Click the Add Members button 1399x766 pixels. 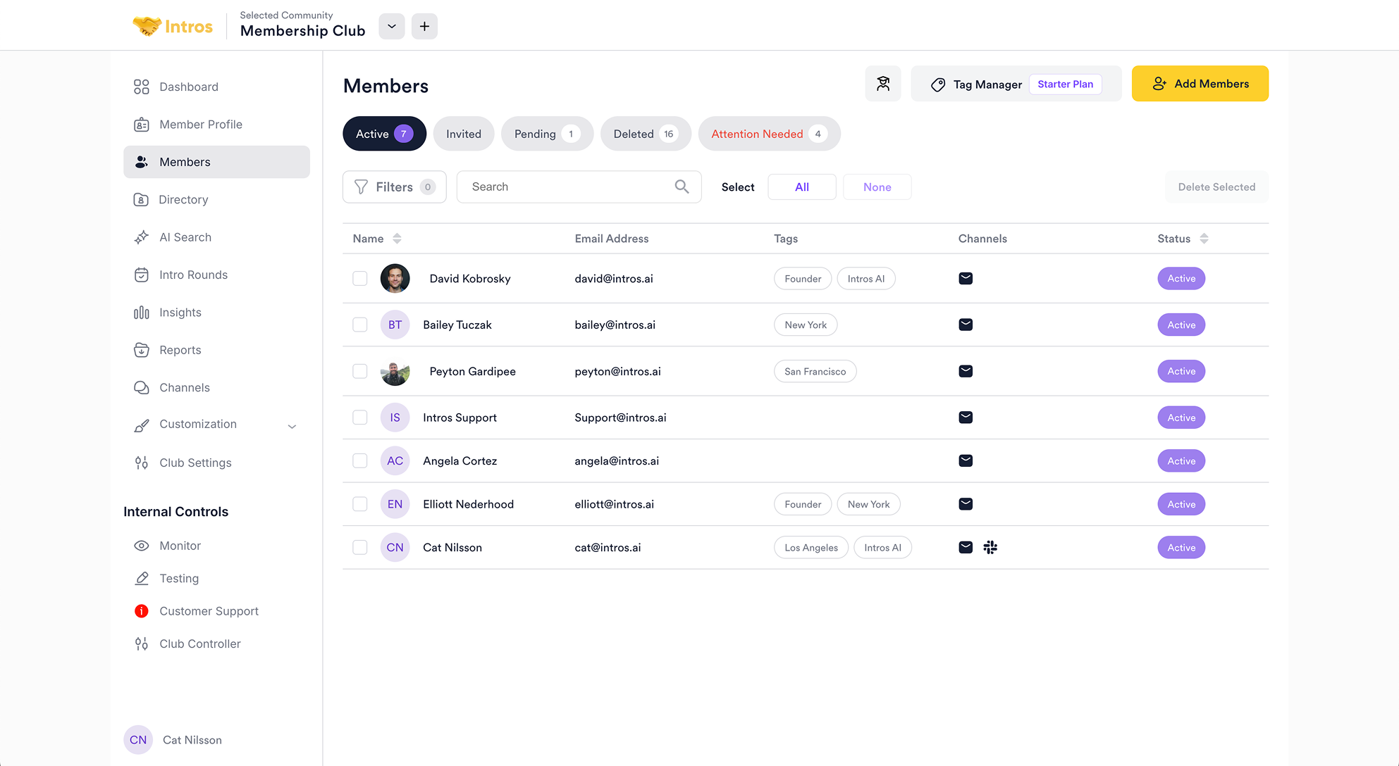(1200, 84)
